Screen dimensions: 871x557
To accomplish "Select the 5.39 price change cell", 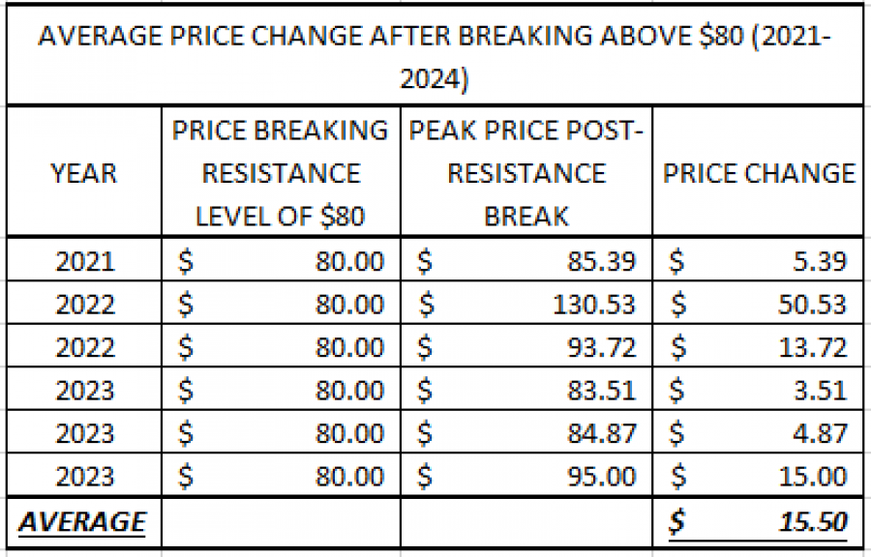I will click(758, 259).
